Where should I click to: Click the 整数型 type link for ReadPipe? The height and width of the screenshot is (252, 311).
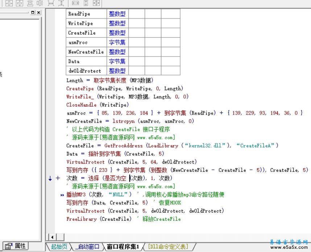[x=117, y=14]
